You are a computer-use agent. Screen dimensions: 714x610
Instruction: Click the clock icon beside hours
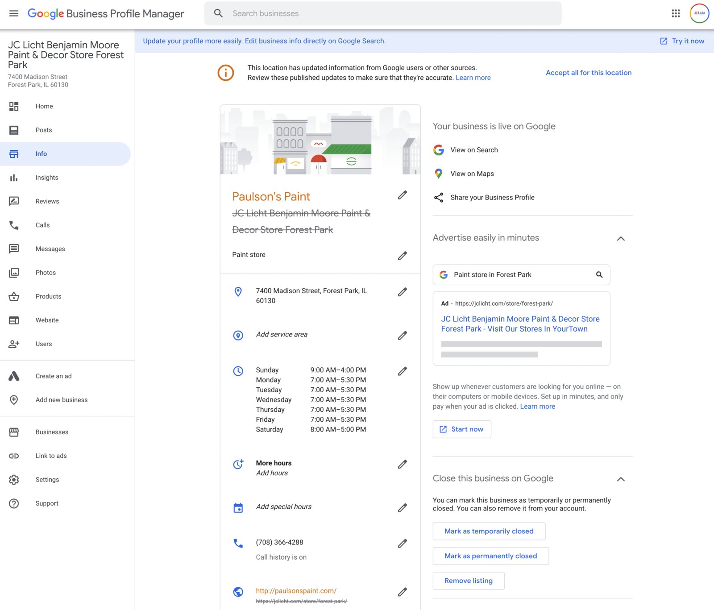[238, 371]
